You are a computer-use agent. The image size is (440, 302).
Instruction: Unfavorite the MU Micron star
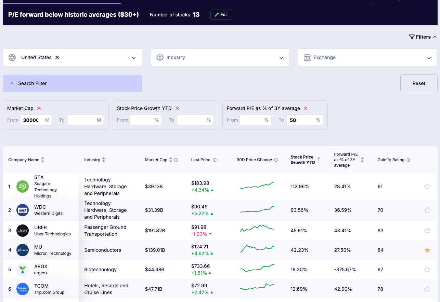click(427, 250)
